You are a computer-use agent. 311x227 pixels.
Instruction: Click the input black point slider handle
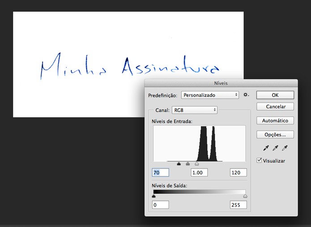(179, 164)
